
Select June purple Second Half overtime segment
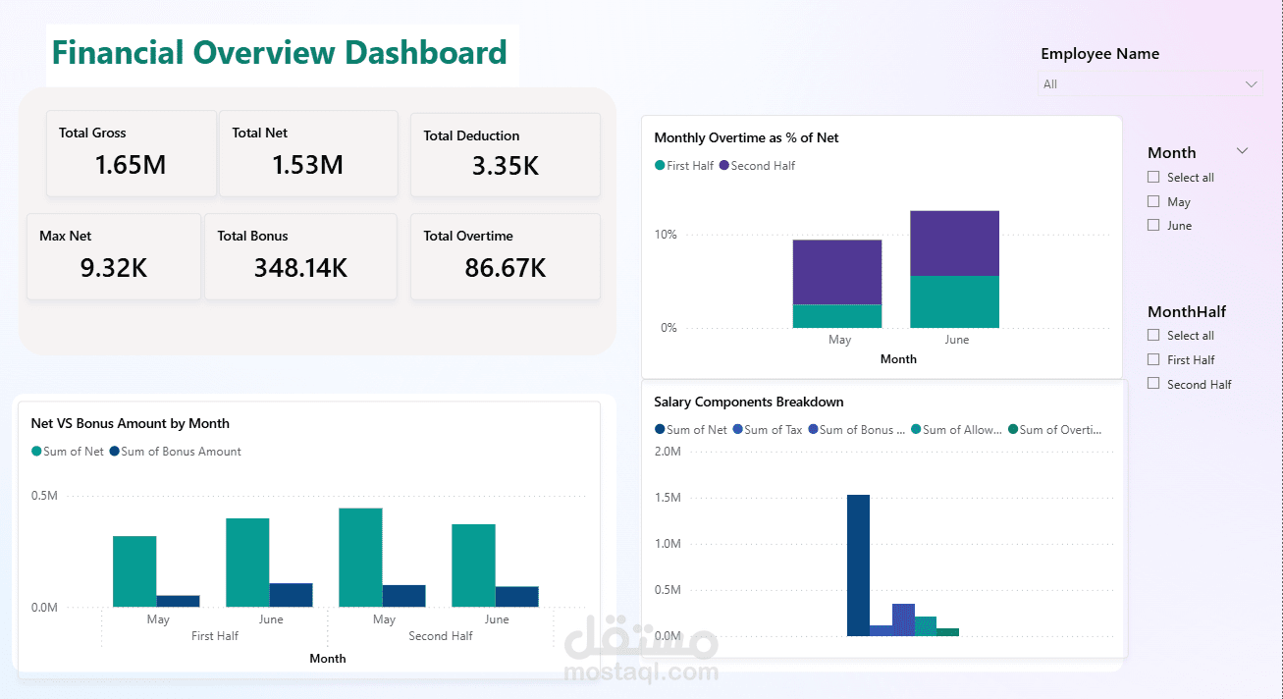pyautogui.click(x=954, y=243)
